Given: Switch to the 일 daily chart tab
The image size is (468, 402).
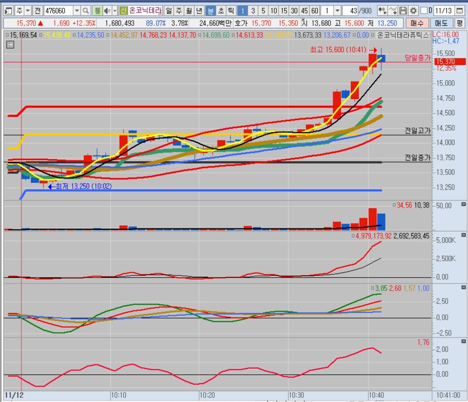Looking at the screenshot, I should pyautogui.click(x=169, y=11).
